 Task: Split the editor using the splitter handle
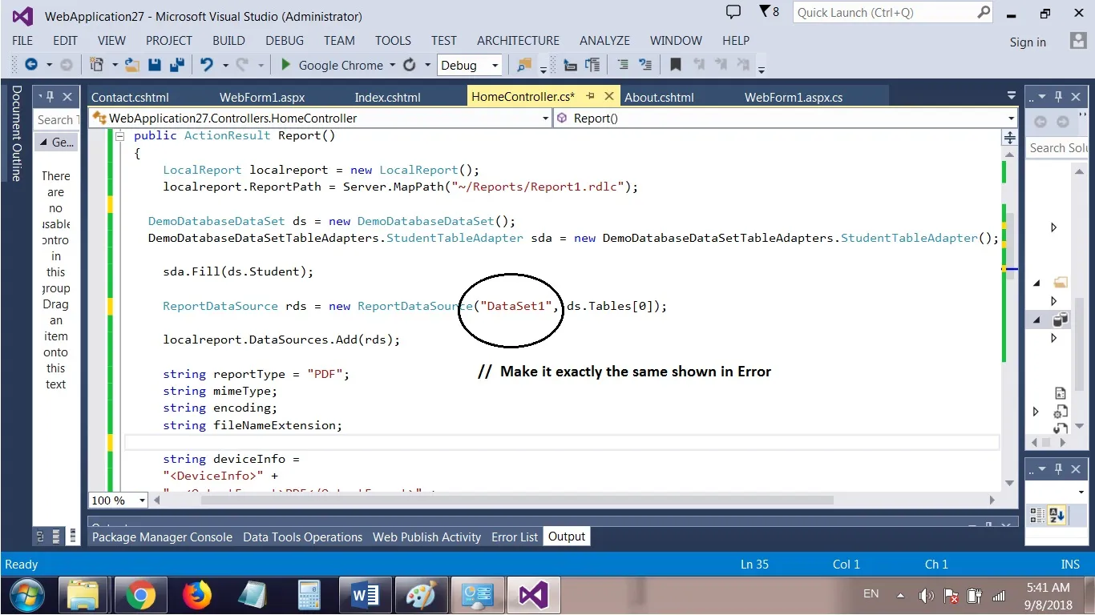(1010, 139)
